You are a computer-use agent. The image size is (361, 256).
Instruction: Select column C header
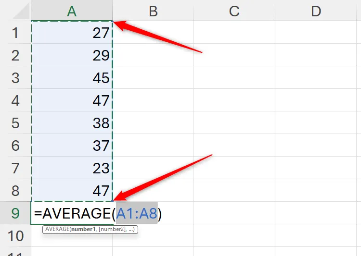click(234, 11)
